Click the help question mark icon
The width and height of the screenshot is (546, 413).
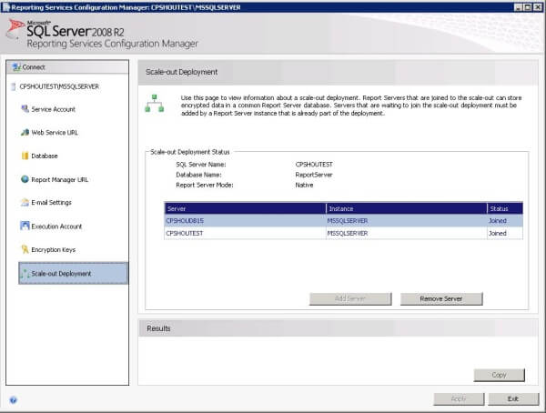[x=13, y=399]
